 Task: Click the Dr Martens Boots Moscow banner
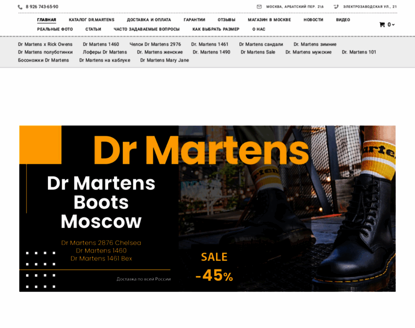click(x=207, y=208)
